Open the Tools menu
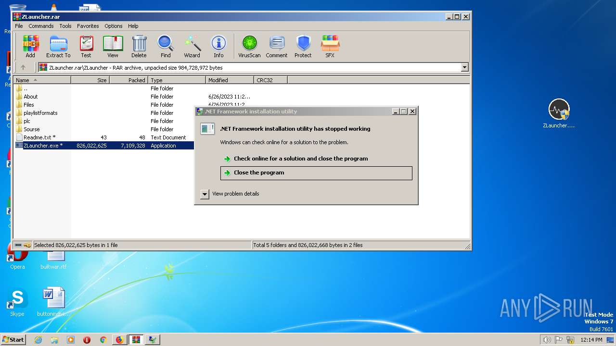This screenshot has width=616, height=346. (x=65, y=26)
